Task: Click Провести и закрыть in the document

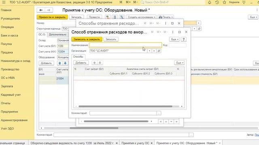Action: (x=52, y=17)
